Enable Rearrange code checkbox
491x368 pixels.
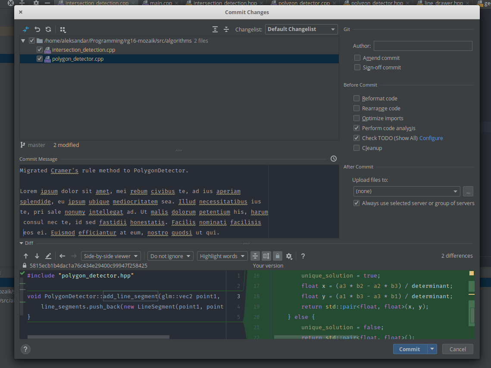pos(357,108)
